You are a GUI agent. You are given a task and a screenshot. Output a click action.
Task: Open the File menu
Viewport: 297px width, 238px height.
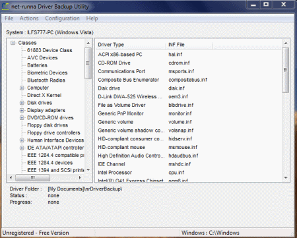click(x=9, y=18)
